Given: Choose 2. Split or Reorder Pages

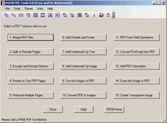Looking at the screenshot, I should click(31, 52).
